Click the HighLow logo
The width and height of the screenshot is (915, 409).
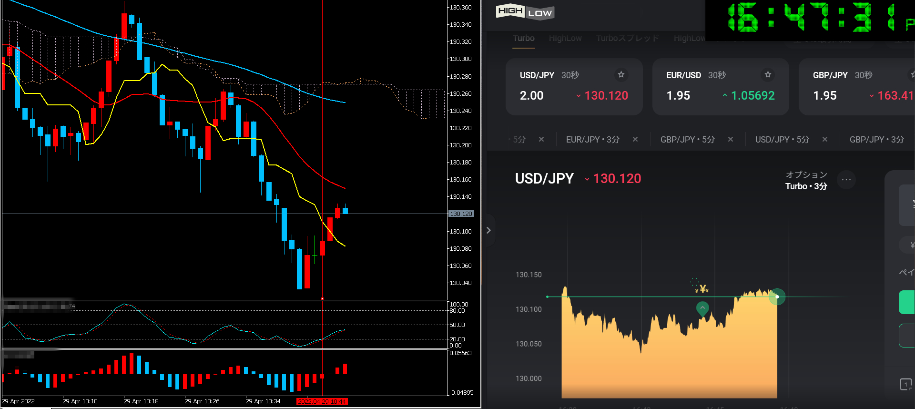point(525,12)
